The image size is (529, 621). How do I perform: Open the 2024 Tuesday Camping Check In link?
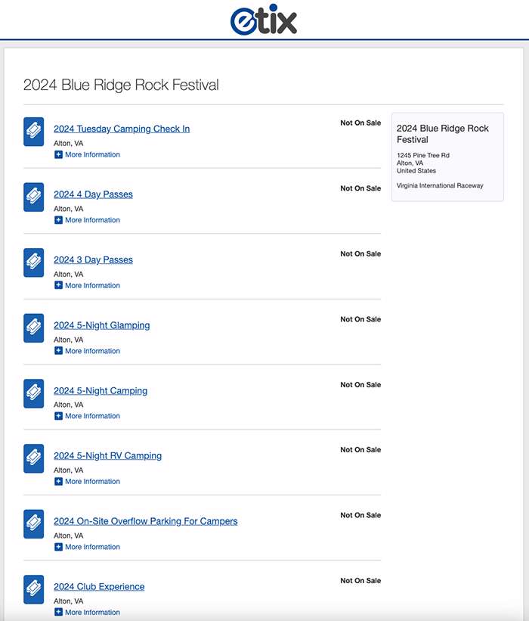(122, 129)
